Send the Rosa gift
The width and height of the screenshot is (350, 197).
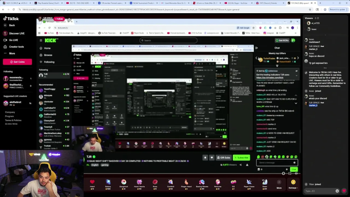point(155,184)
